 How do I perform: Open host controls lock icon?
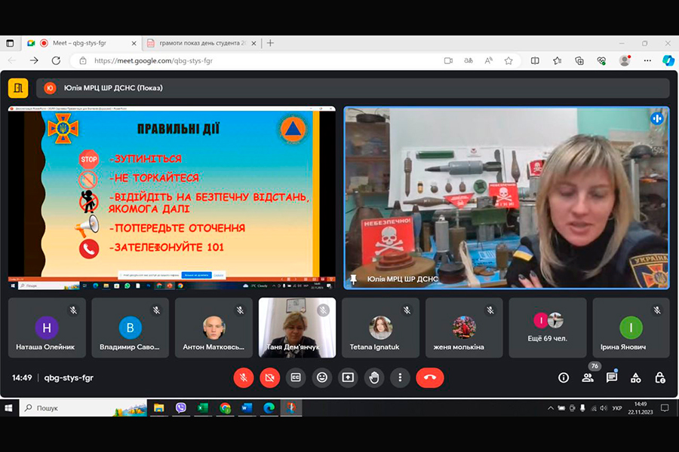660,377
